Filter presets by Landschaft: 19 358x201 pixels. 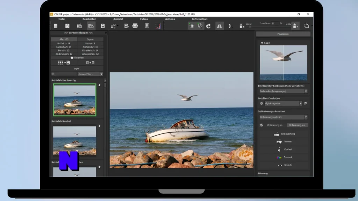coord(64,47)
